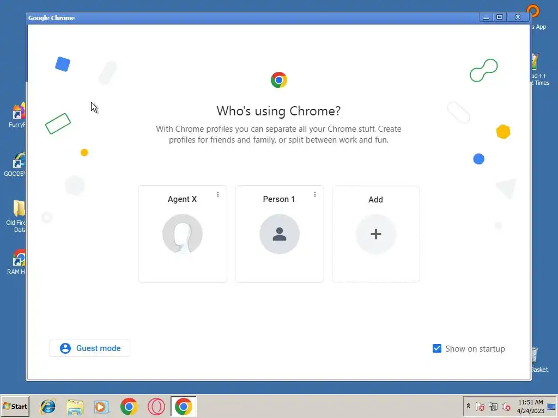This screenshot has width=558, height=418.
Task: Open the Agent X more options menu
Action: 218,194
